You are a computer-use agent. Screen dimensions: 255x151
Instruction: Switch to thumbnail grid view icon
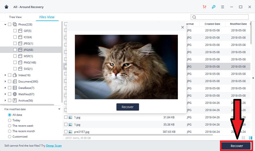[x=244, y=138]
